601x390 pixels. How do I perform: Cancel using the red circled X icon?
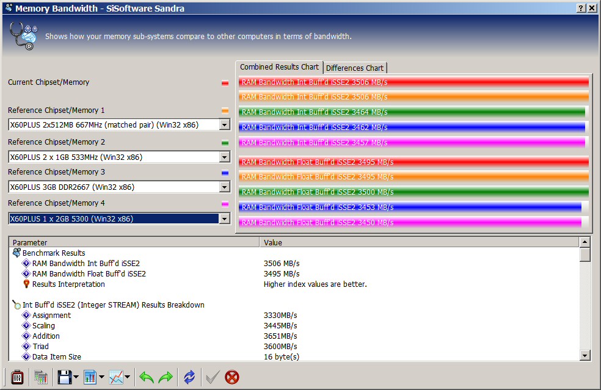232,377
